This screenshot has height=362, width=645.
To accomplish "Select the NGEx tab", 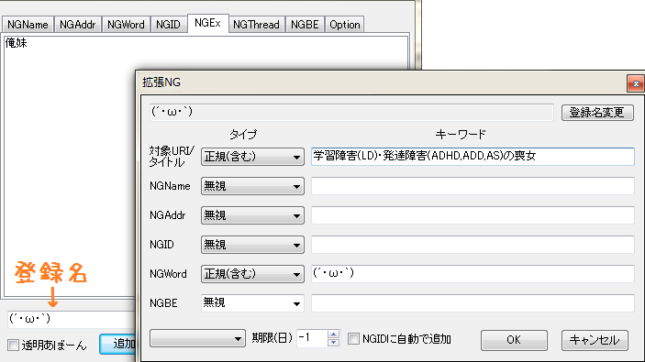I will click(207, 23).
